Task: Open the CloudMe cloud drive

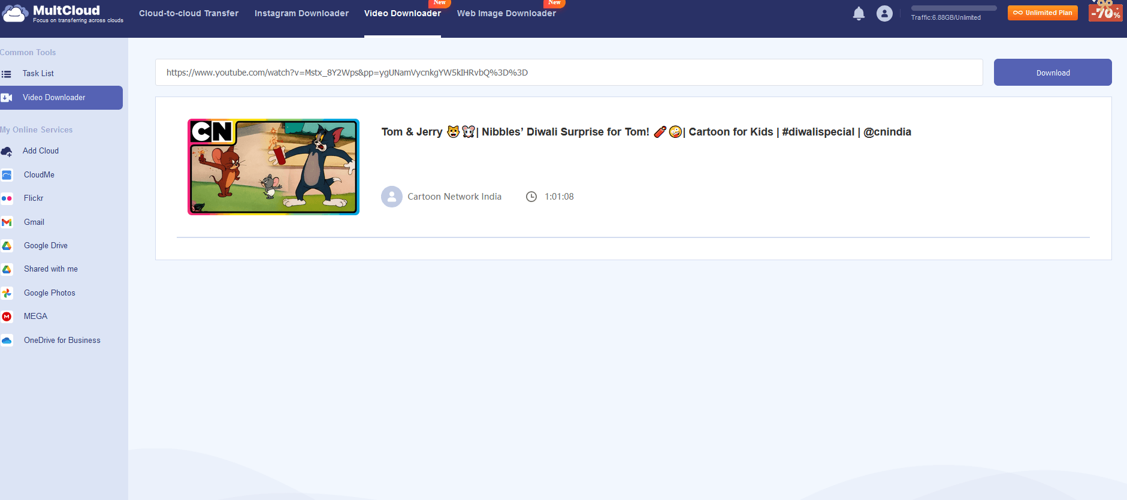Action: click(39, 175)
